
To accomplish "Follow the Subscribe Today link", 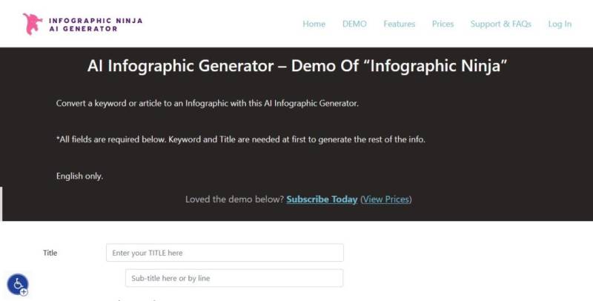I will click(x=322, y=199).
